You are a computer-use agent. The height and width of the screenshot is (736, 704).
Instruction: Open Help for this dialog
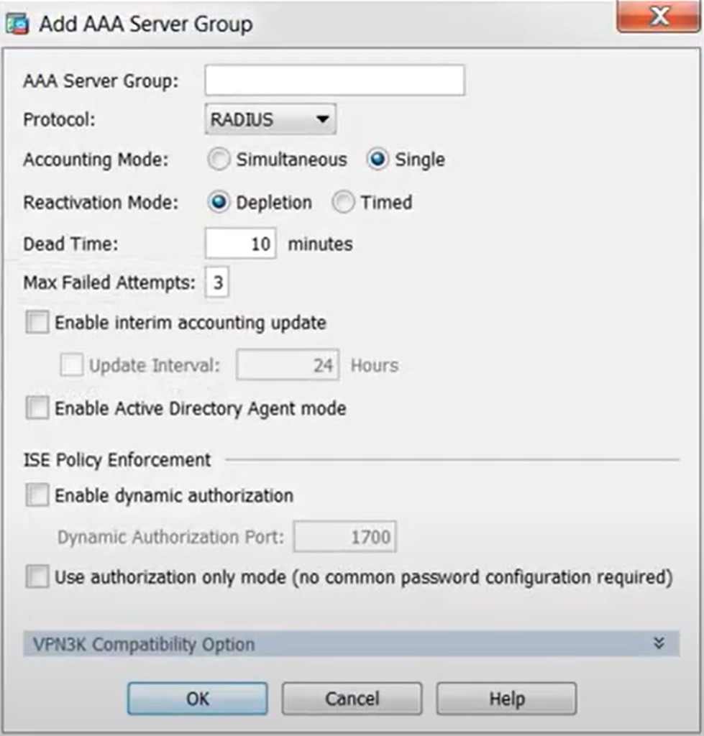coord(506,699)
